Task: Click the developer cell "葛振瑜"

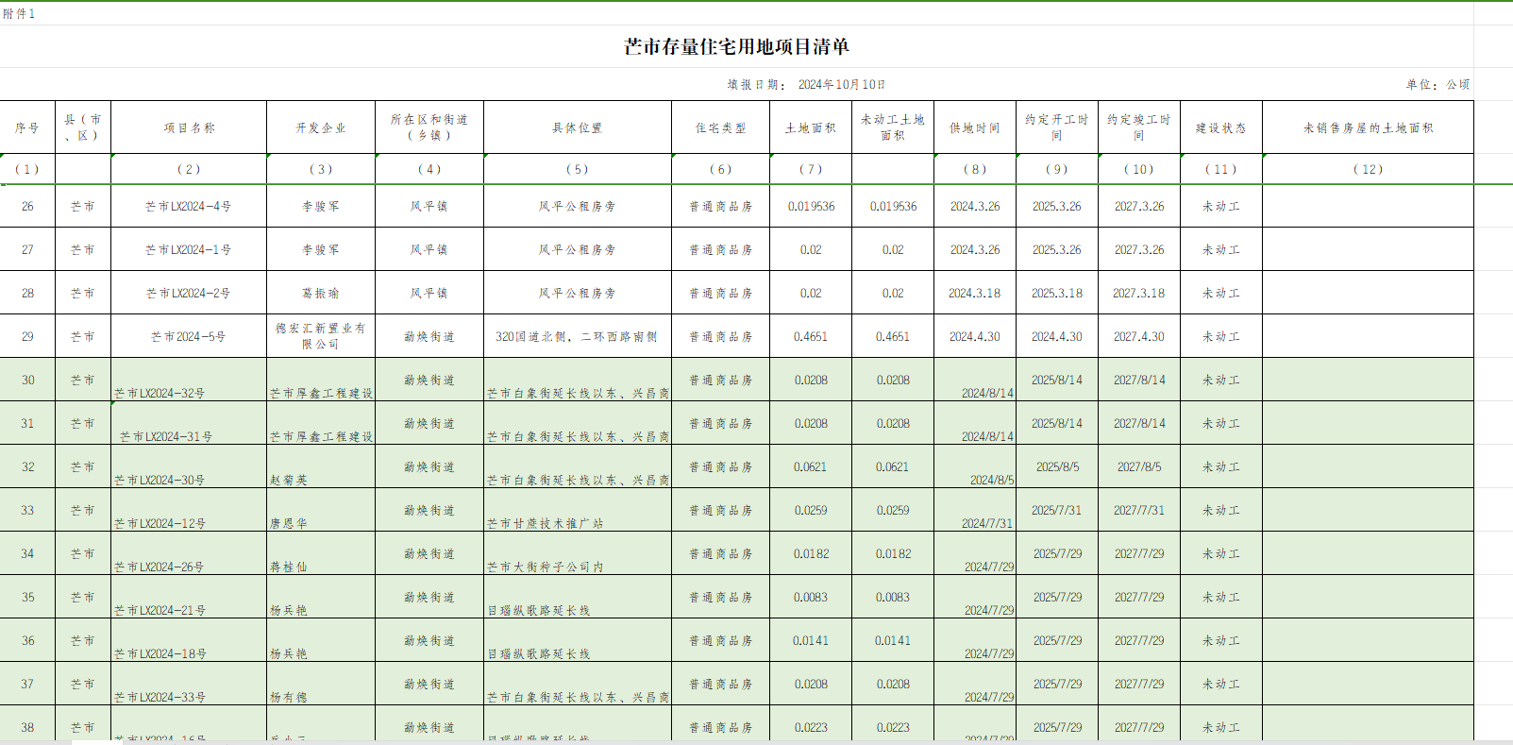Action: click(x=321, y=293)
